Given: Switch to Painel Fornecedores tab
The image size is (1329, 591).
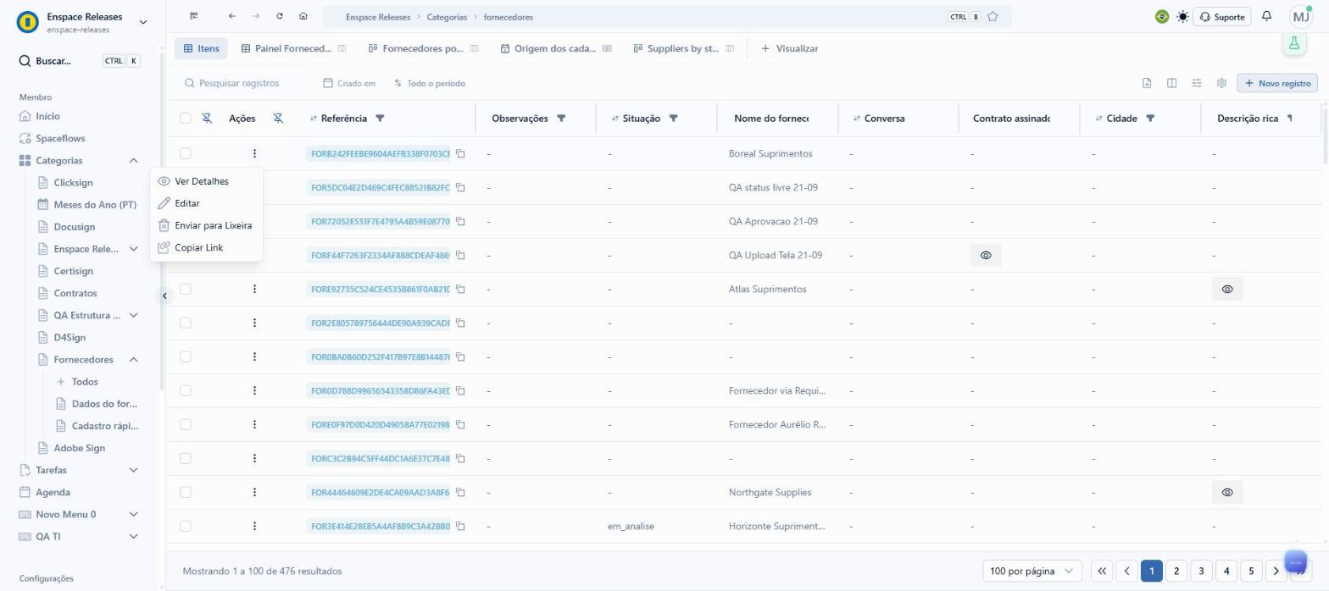Looking at the screenshot, I should coord(293,48).
